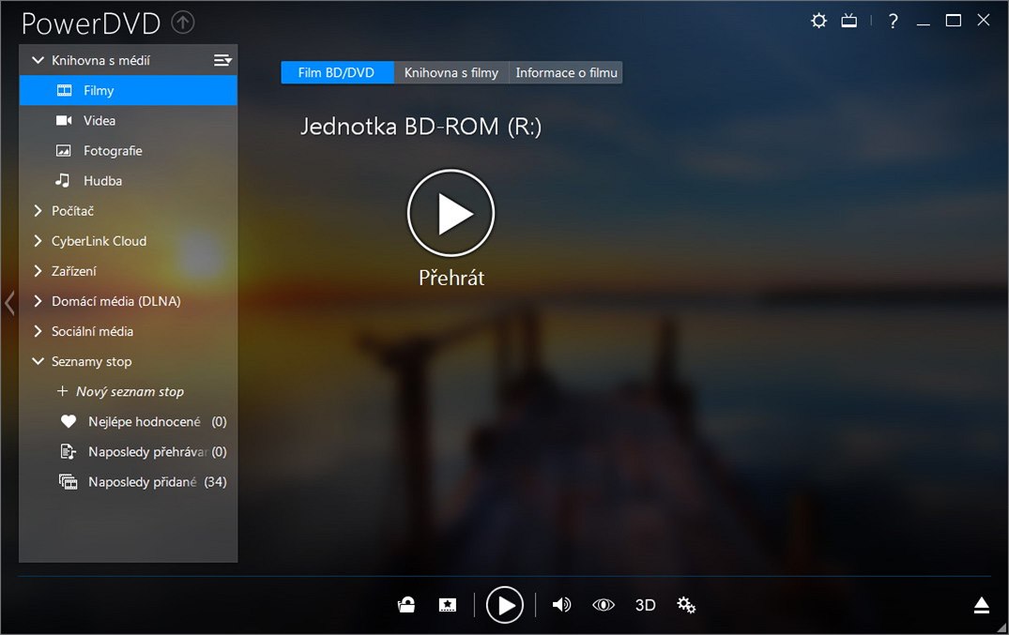Switch to TV mode icon

848,21
